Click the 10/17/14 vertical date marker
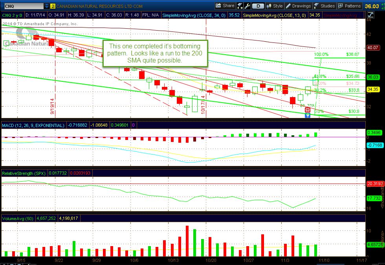This screenshot has height=265, width=385. 203,105
